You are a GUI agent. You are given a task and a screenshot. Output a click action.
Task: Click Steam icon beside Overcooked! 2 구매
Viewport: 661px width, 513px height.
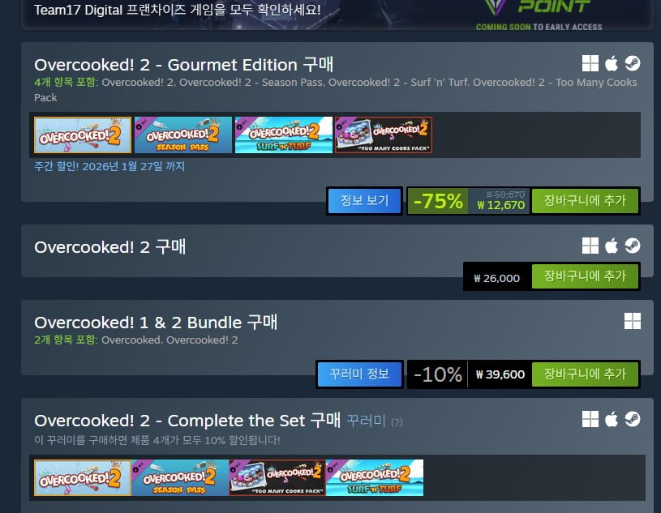click(633, 246)
